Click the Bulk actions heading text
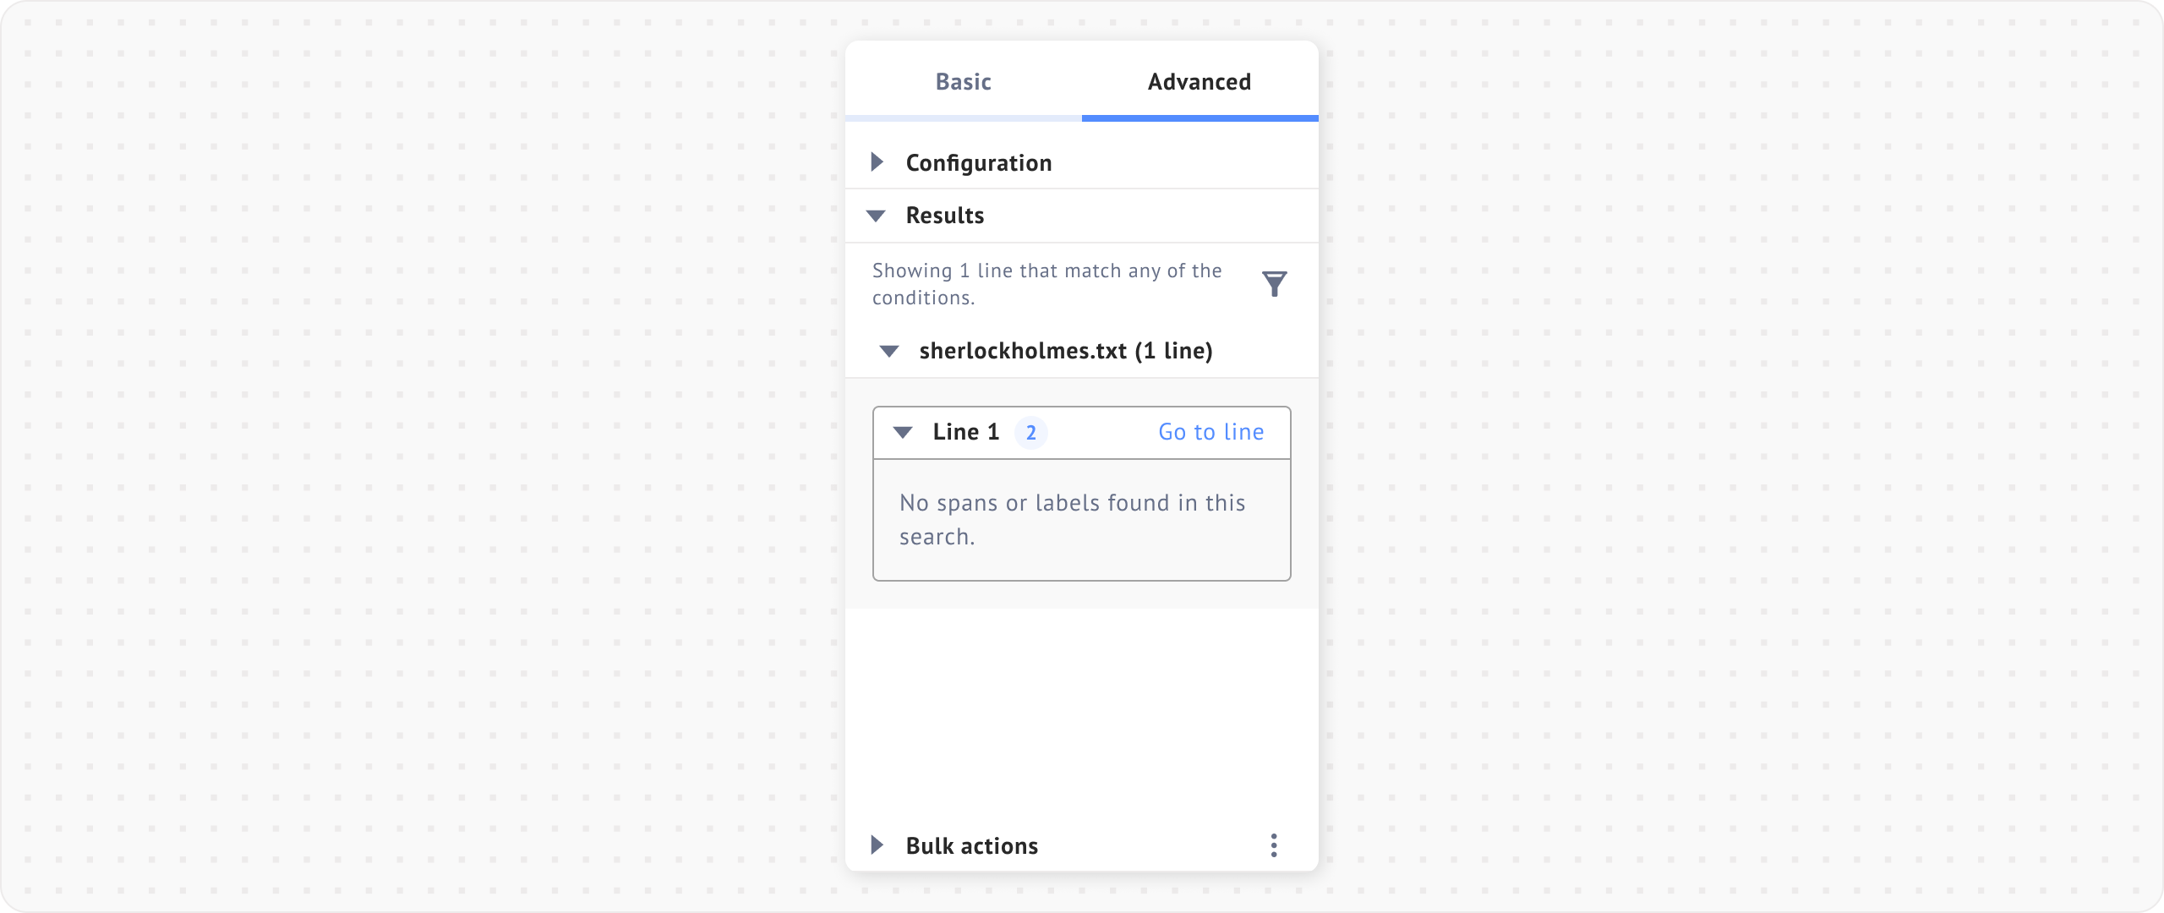 pyautogui.click(x=971, y=846)
